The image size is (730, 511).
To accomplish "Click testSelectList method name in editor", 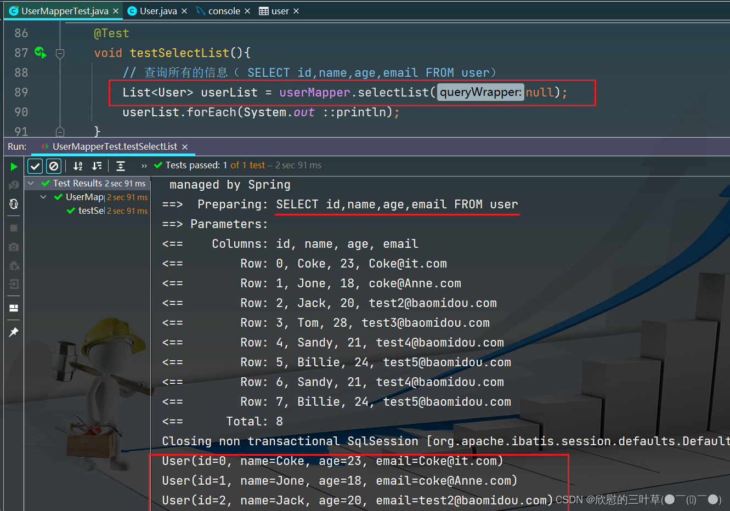I will pos(179,53).
